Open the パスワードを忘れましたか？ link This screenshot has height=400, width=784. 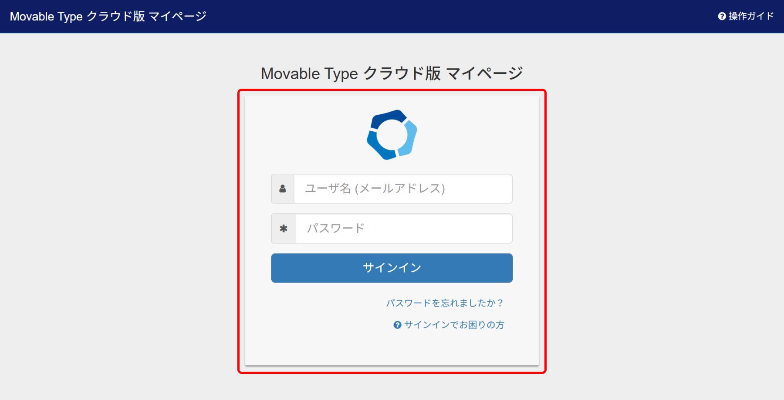tap(445, 303)
